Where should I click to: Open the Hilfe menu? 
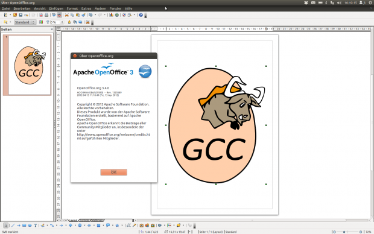click(x=128, y=8)
